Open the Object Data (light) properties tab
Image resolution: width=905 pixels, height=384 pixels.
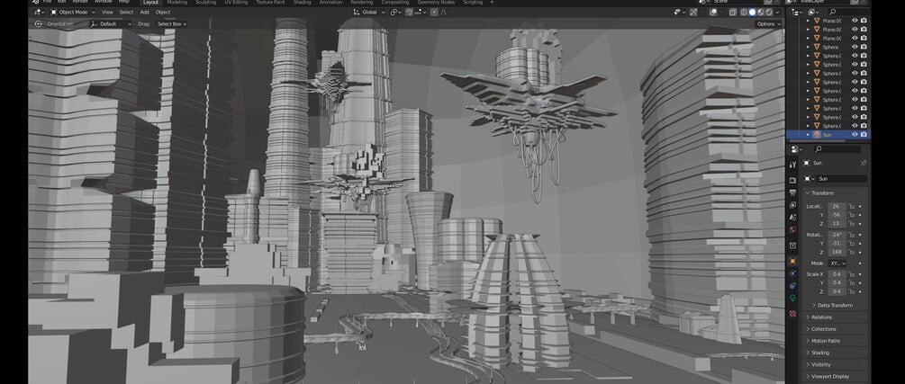coord(792,299)
